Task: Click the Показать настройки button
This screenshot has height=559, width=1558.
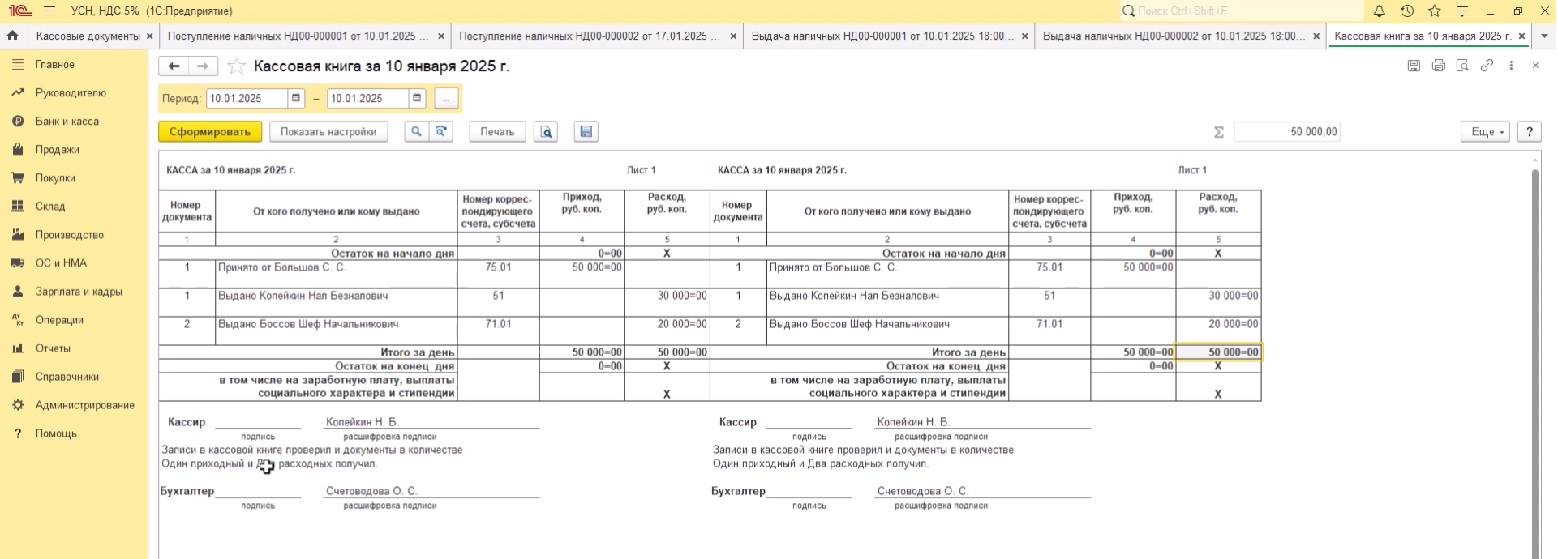Action: pos(328,132)
